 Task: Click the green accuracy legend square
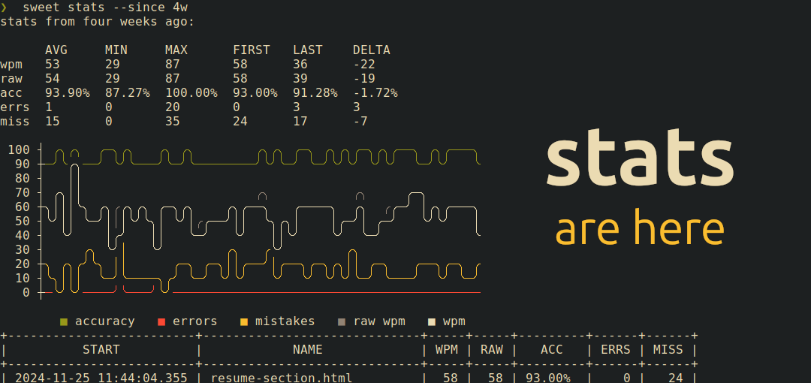(x=64, y=322)
